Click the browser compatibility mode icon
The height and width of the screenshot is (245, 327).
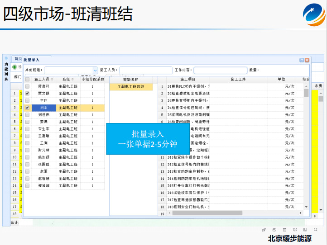pos(274,230)
